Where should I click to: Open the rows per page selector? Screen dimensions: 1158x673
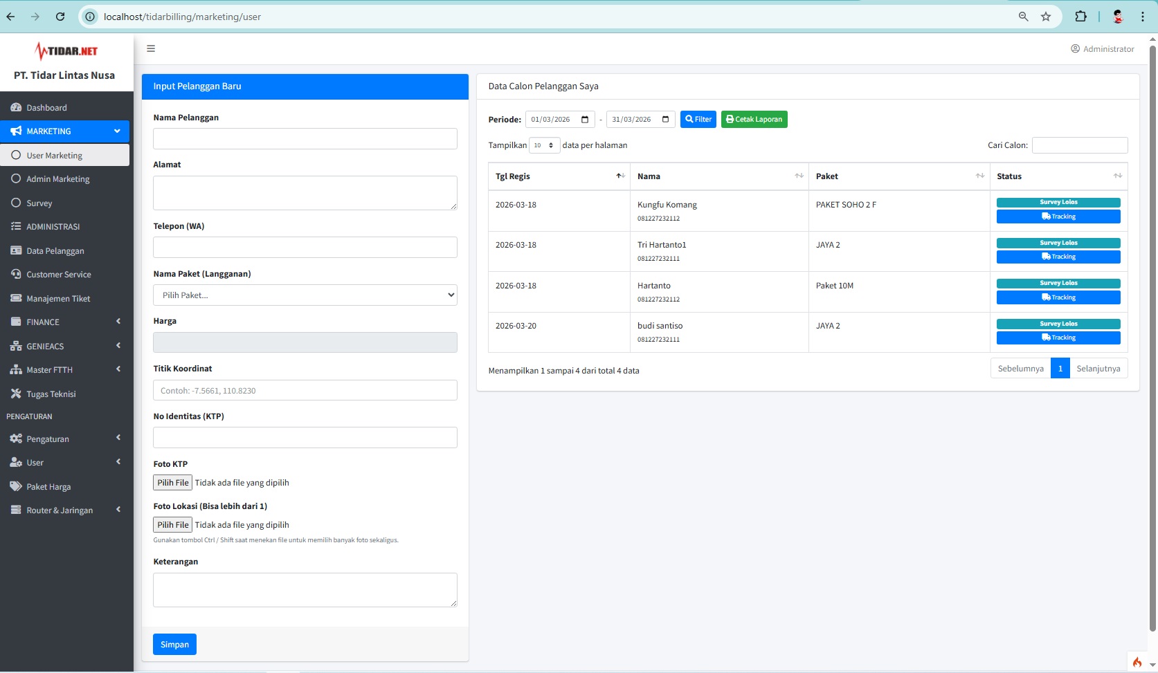pos(544,145)
